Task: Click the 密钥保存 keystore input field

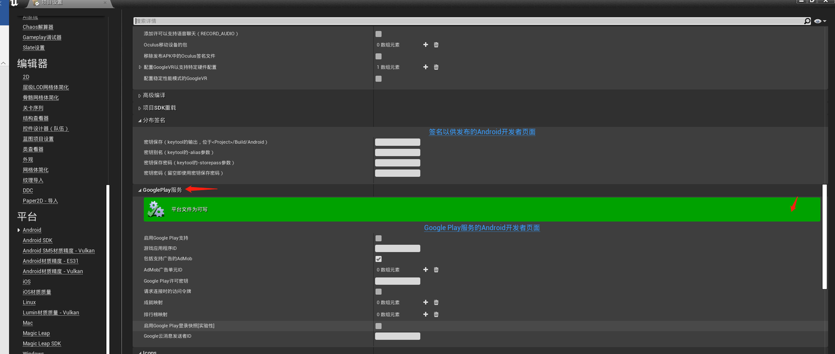Action: [398, 142]
